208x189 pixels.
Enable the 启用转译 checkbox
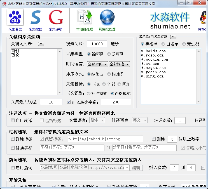click(13, 121)
